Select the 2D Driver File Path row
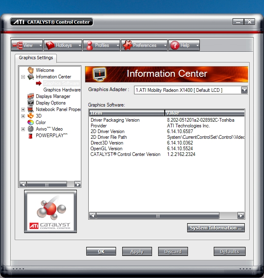This screenshot has width=264, height=278. pos(167,137)
